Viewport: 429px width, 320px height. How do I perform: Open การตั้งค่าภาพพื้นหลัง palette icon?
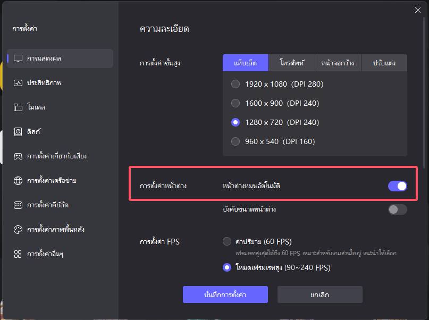pos(18,230)
